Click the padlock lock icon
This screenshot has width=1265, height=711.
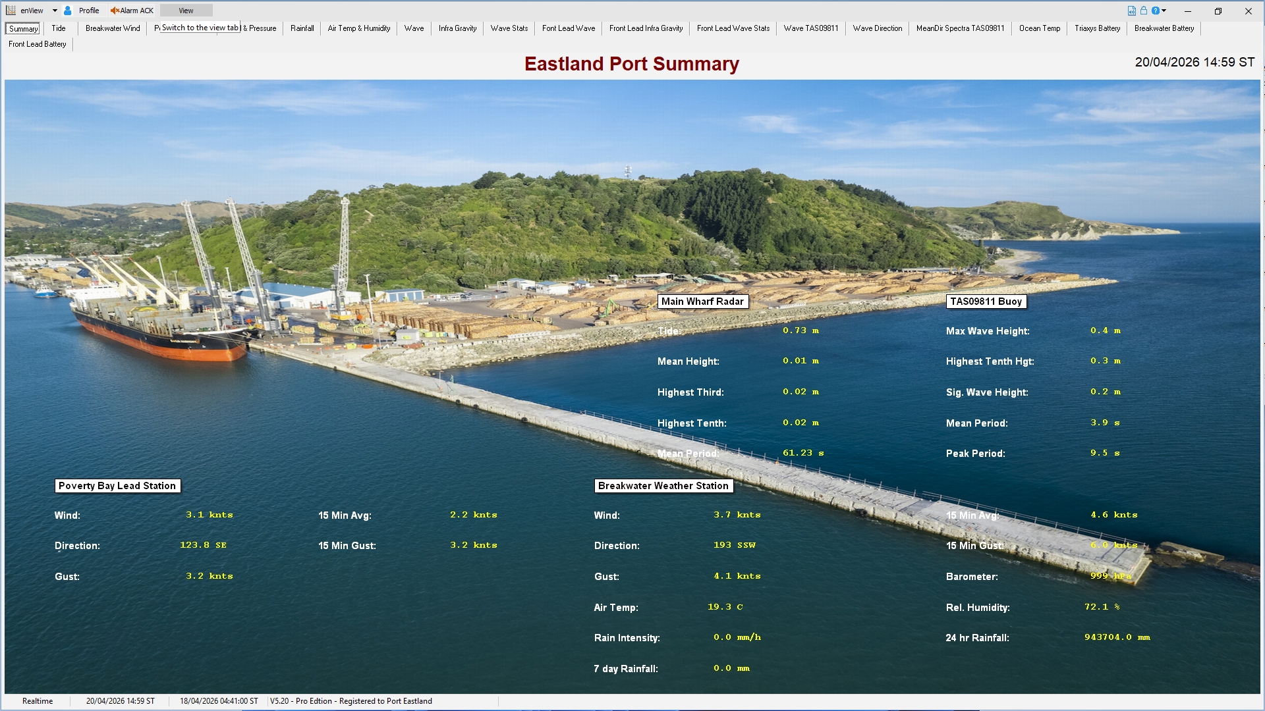click(1144, 11)
